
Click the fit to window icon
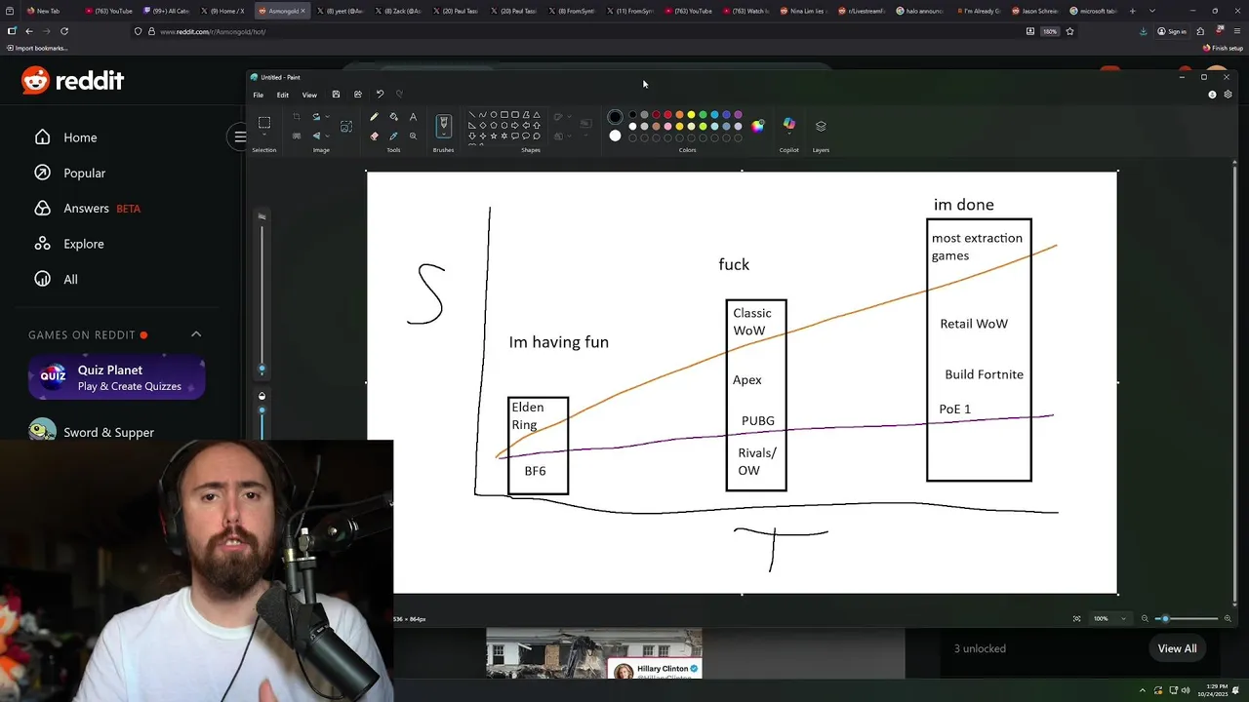pyautogui.click(x=1077, y=618)
